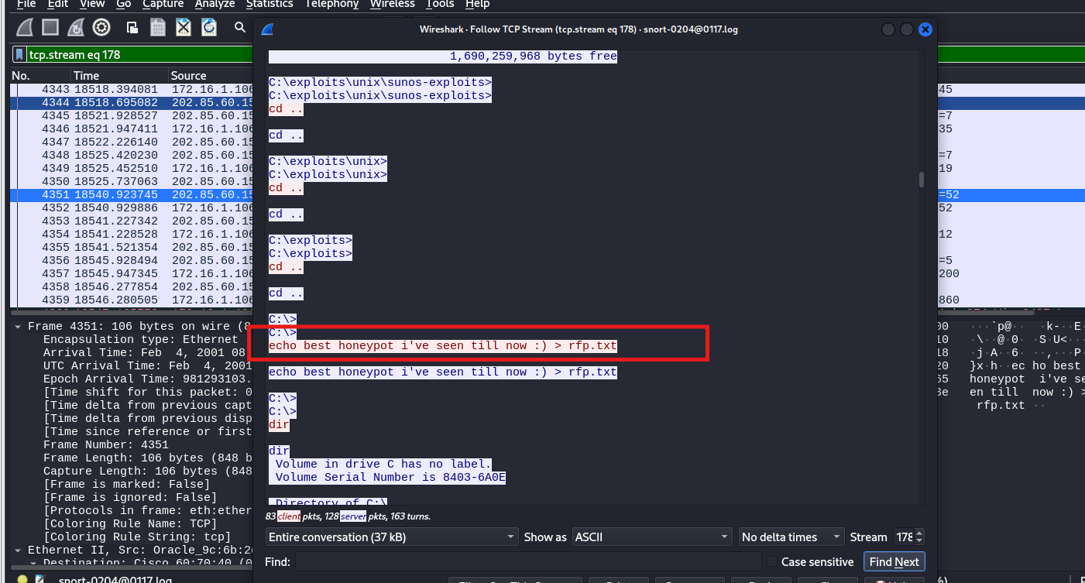Click the reload capture file icon
The width and height of the screenshot is (1085, 583).
[x=209, y=28]
